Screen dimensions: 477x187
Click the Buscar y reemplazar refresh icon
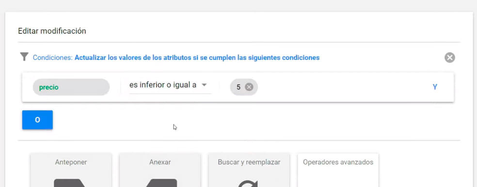[248, 184]
